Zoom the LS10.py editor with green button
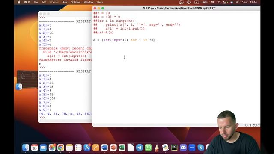This screenshot has height=154, width=274. (103, 8)
